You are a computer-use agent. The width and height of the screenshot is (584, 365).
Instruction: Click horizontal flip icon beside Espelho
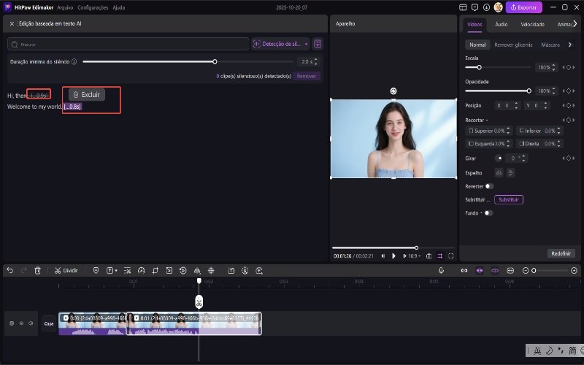499,172
